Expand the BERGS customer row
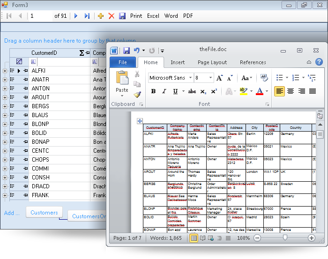Image resolution: width=328 pixels, height=259 pixels. [5, 107]
